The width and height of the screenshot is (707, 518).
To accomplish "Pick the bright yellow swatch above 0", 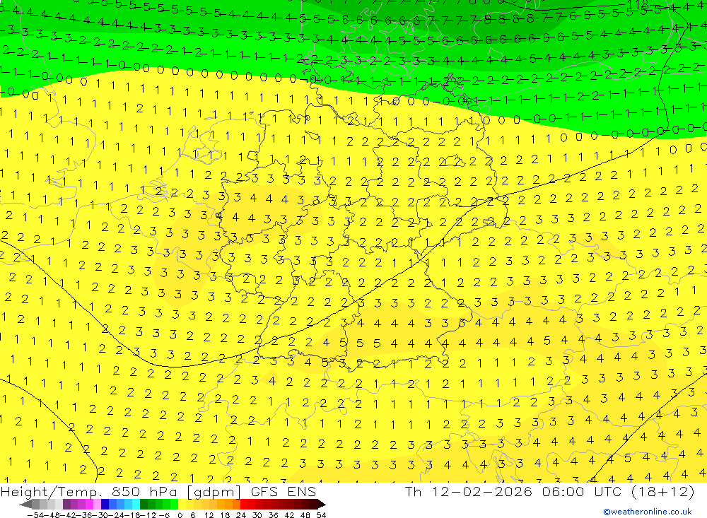I will click(182, 504).
